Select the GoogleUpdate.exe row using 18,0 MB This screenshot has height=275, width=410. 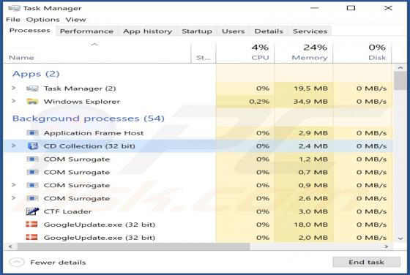(198, 225)
